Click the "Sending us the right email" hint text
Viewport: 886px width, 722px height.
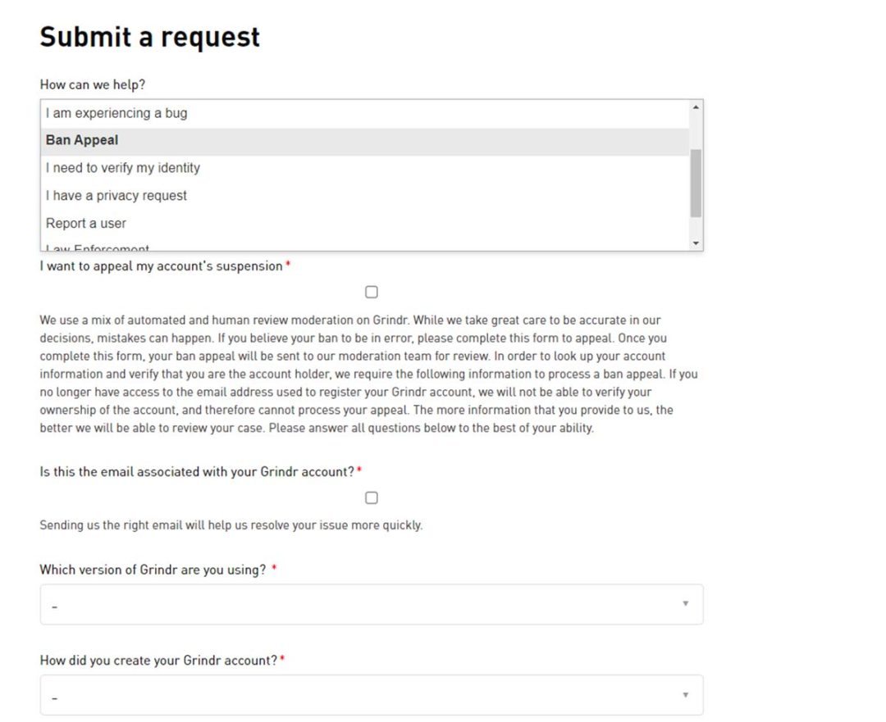click(x=231, y=525)
